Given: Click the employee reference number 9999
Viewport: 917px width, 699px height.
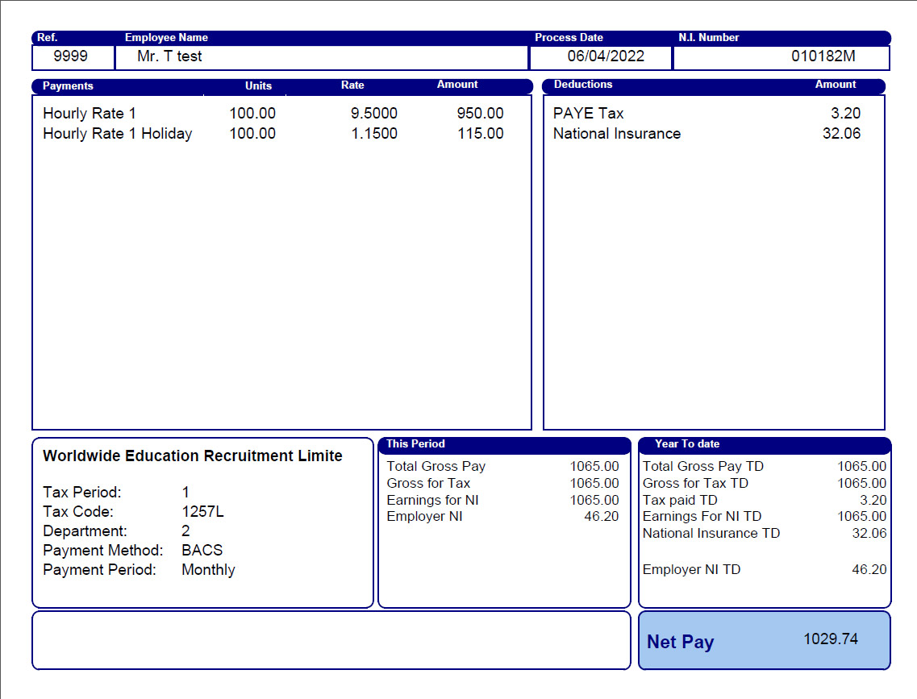Looking at the screenshot, I should (x=71, y=56).
